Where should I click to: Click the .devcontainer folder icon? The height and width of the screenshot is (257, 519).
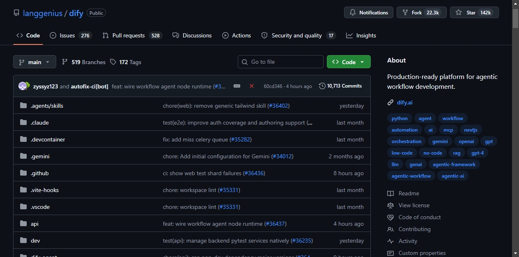pos(23,139)
